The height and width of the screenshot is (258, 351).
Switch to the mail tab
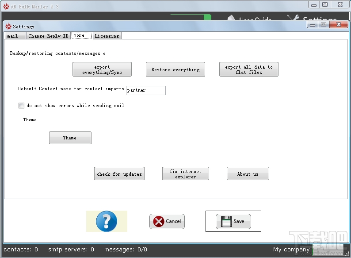(x=15, y=36)
